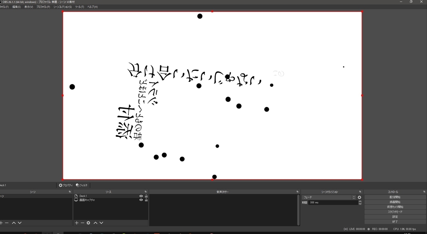Image resolution: width=427 pixels, height=234 pixels.
Task: Move the selected source up in the list
Action: 95,223
